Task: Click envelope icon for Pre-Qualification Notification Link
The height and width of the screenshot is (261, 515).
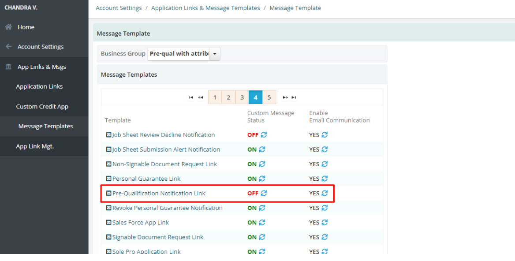Action: point(108,193)
